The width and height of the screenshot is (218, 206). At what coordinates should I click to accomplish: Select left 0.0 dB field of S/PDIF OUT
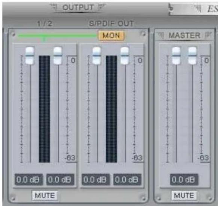(96, 180)
